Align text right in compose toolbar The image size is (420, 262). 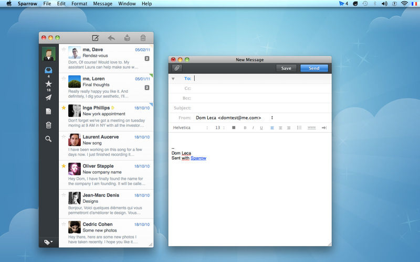(289, 128)
